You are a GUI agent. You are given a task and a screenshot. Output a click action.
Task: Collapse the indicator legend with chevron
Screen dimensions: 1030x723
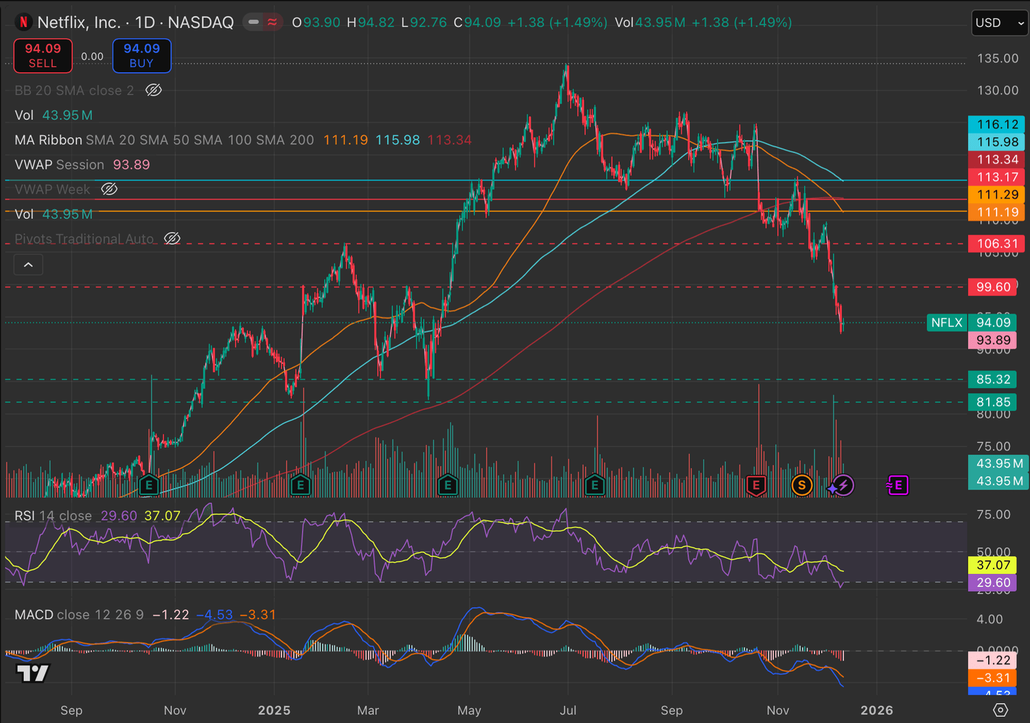coord(28,264)
